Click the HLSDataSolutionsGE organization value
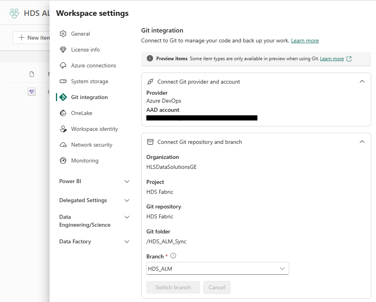The image size is (376, 302). point(171,167)
